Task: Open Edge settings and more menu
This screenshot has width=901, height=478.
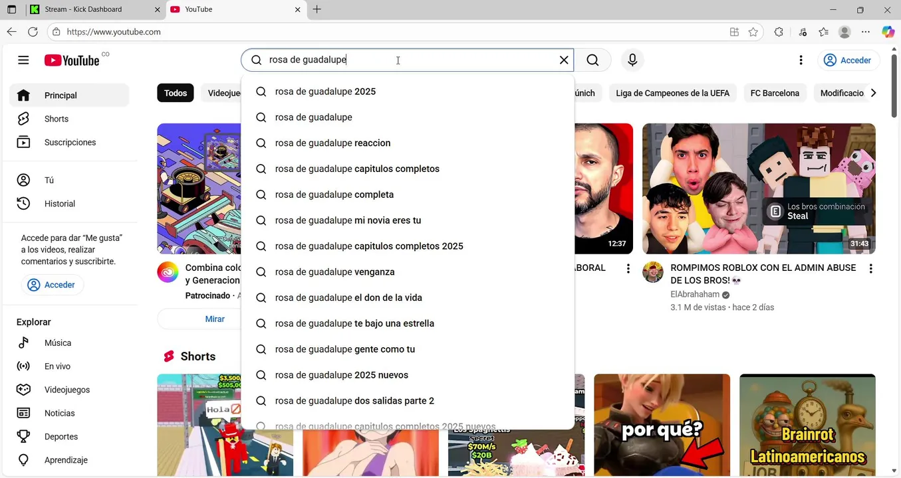Action: 866,32
